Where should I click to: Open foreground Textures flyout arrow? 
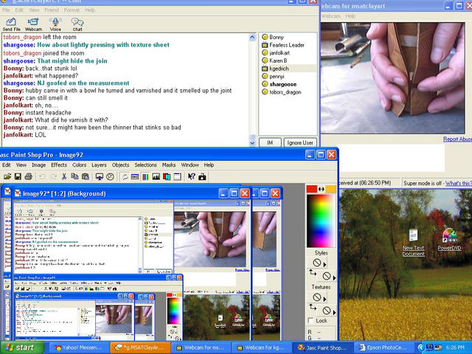click(324, 299)
